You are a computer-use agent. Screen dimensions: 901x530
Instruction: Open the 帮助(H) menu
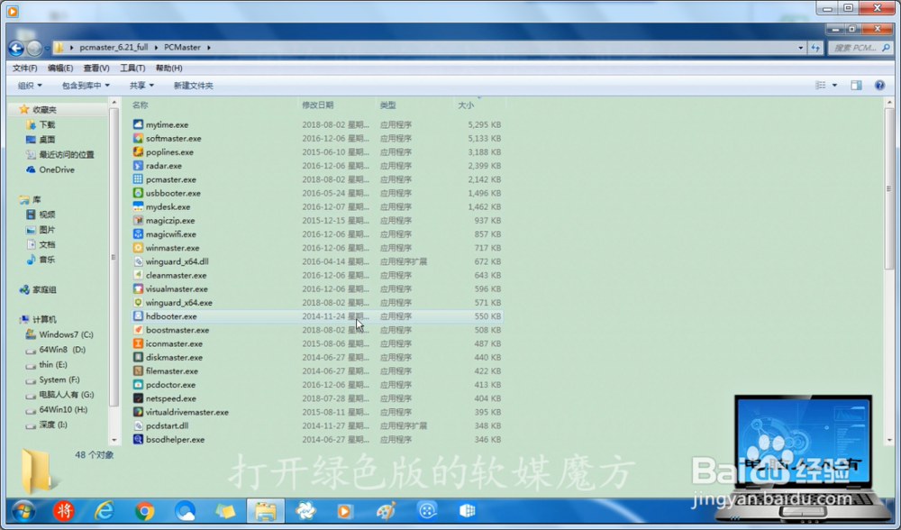tap(169, 68)
